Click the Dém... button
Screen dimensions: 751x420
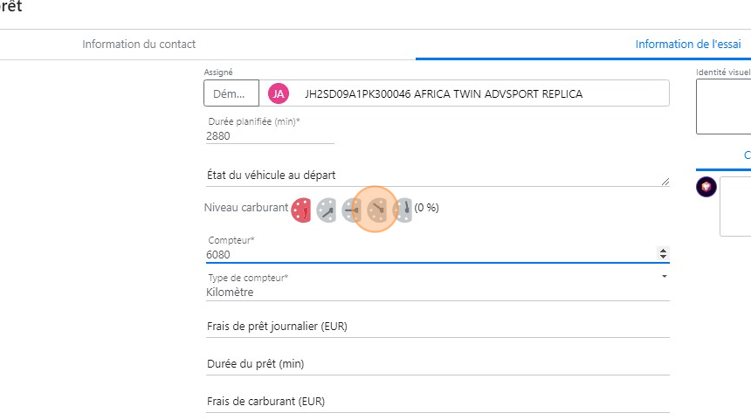[231, 93]
